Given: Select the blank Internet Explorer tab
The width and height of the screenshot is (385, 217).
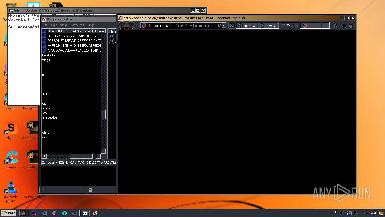Looking at the screenshot, I should point(311,26).
